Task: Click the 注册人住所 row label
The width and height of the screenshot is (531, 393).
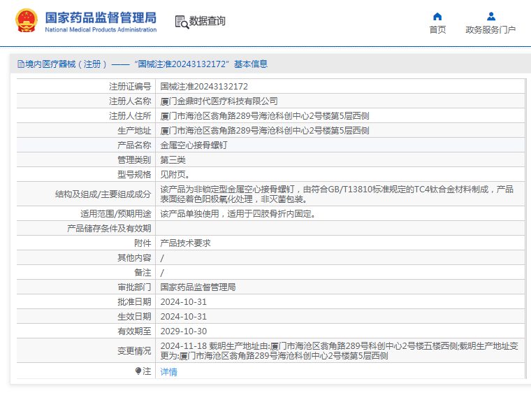Action: coord(130,116)
